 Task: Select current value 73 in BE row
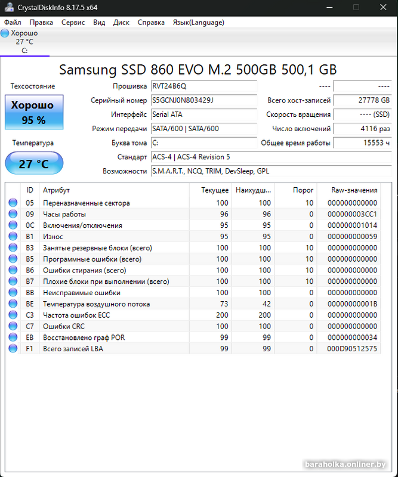point(224,304)
